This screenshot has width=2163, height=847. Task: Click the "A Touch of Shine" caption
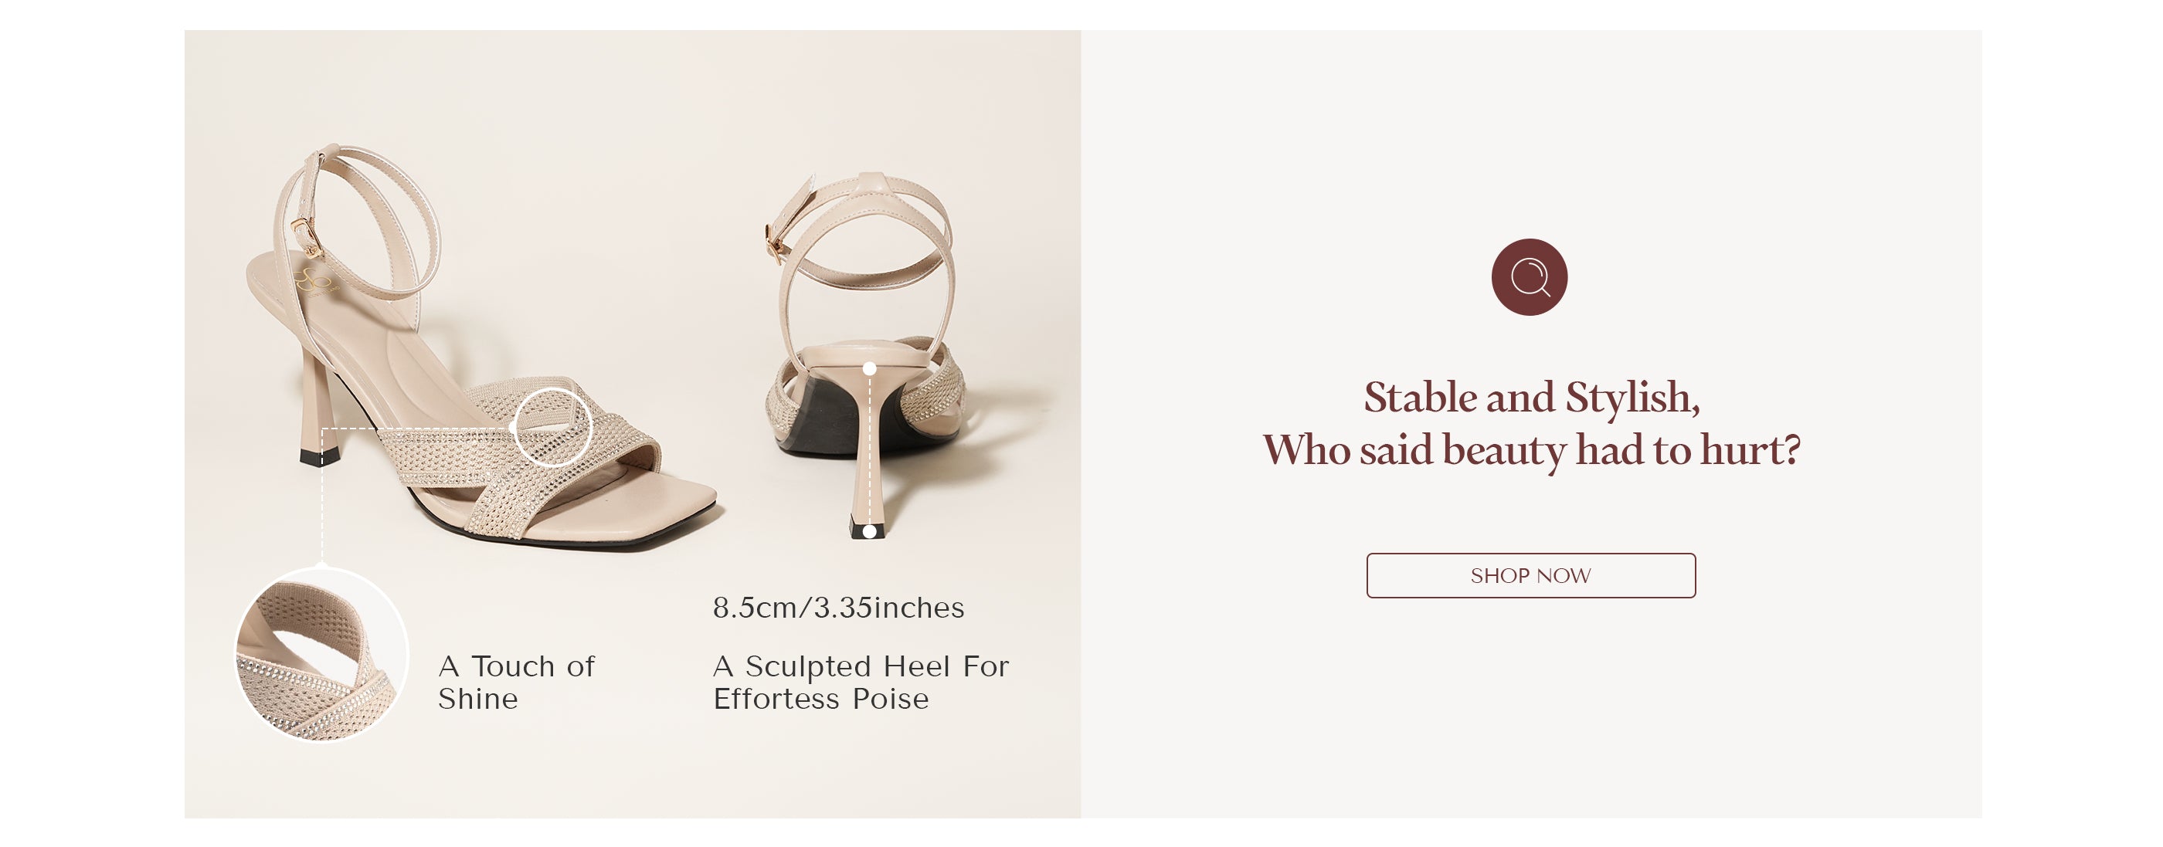[x=516, y=682]
